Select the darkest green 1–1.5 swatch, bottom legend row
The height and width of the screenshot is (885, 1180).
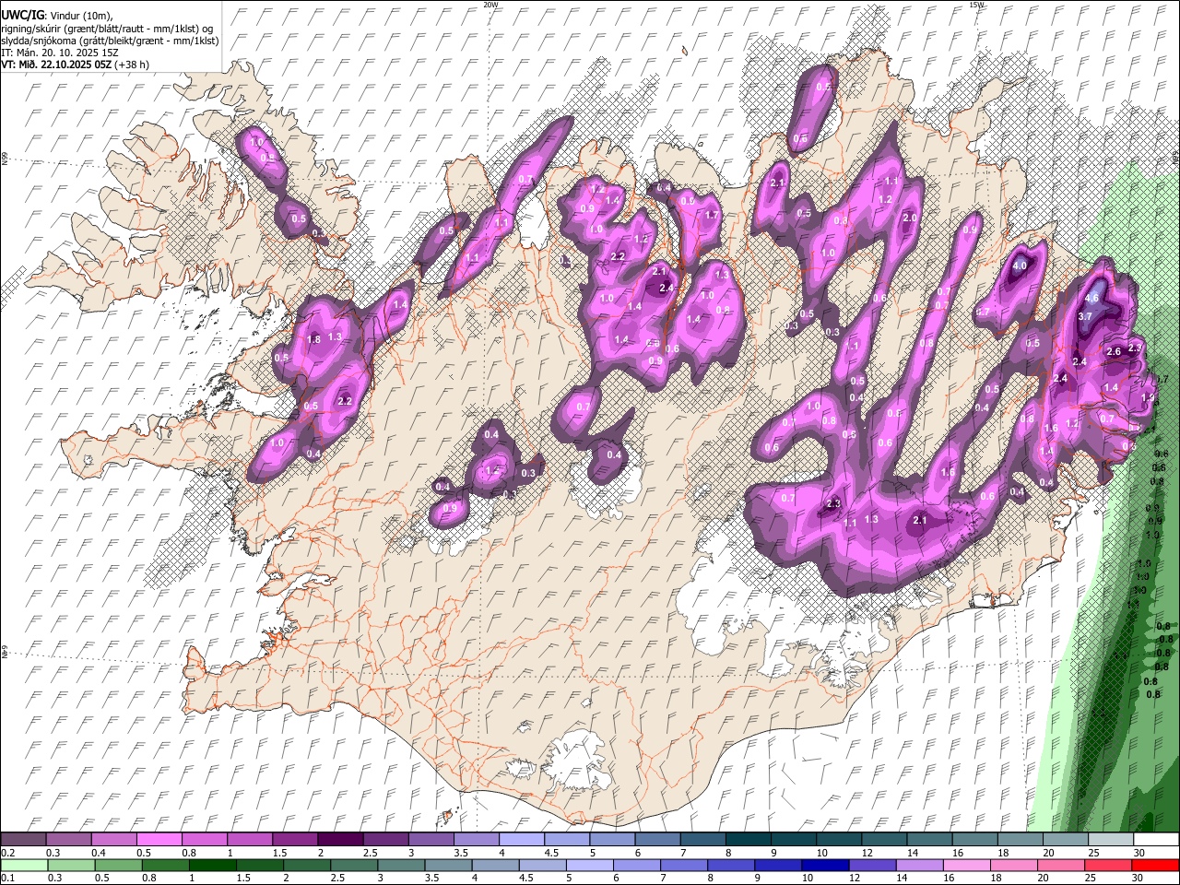click(x=213, y=865)
